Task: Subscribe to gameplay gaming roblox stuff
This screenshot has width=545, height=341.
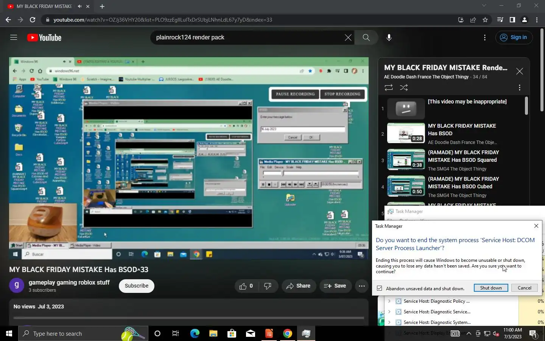Action: click(x=137, y=286)
